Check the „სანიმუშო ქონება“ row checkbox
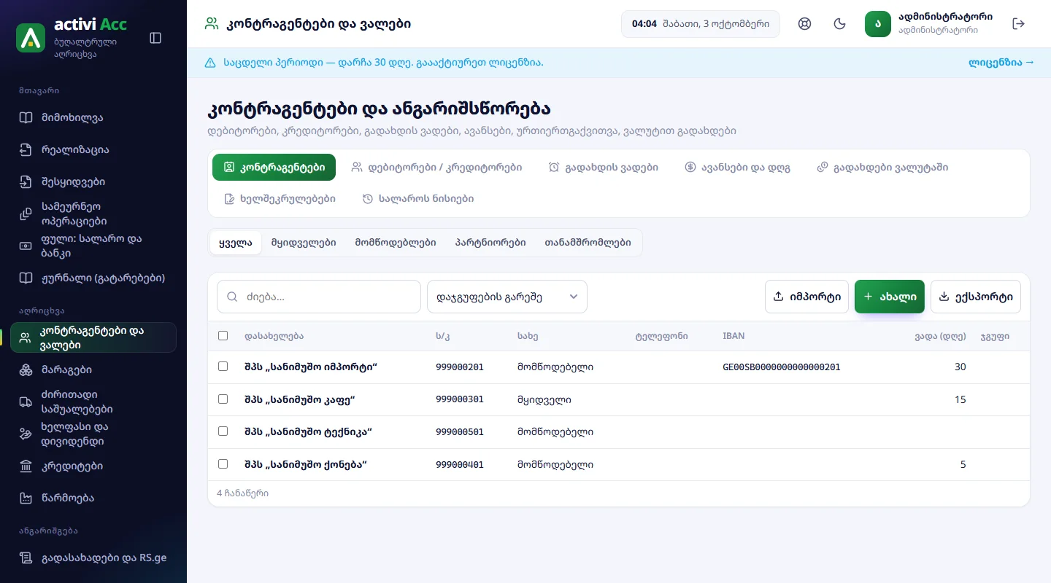 pyautogui.click(x=223, y=464)
